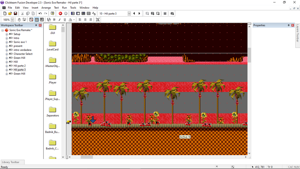Open the Frame Editor icon
The width and height of the screenshot is (300, 169).
(x=78, y=13)
